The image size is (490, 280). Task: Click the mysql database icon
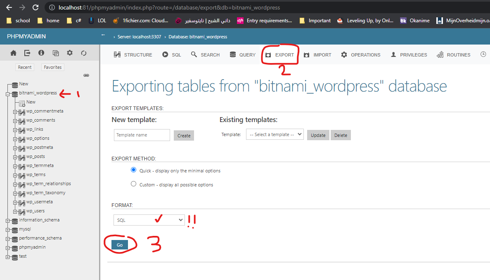[15, 230]
